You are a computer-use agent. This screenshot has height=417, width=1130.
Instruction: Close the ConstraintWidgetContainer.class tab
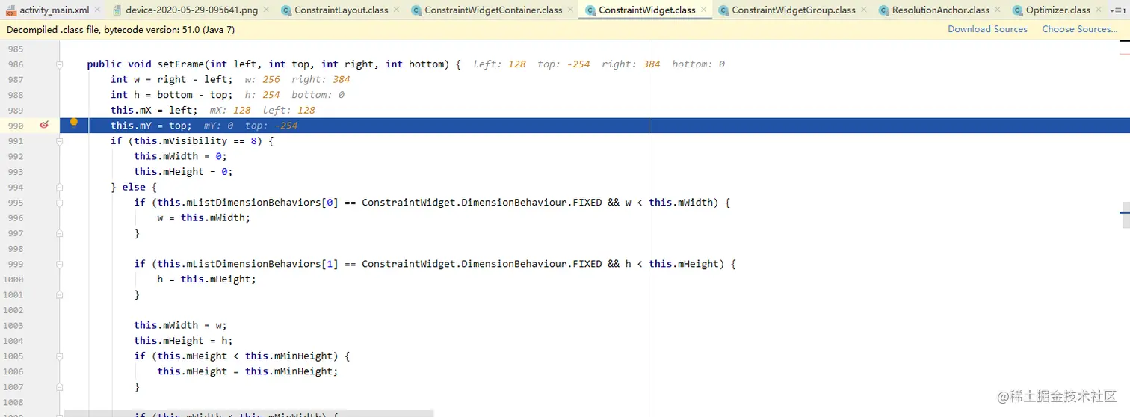pos(570,10)
